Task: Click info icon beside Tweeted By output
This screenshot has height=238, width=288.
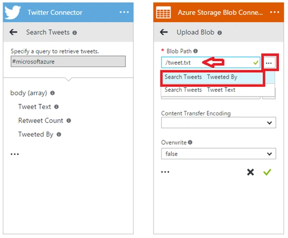Action: (59, 135)
